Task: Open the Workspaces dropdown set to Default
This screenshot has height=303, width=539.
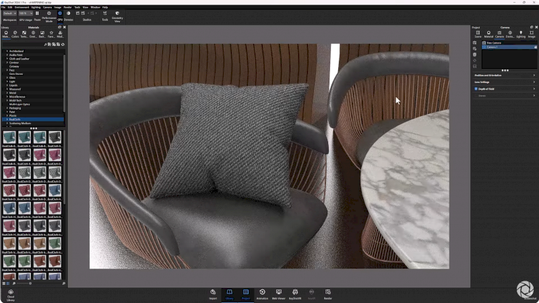Action: (9, 13)
